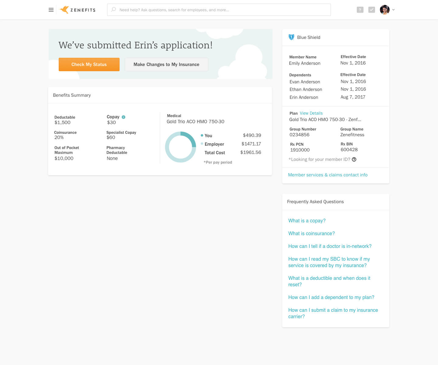Click the Blue Shield logo icon
Screen dimensions: 438x365
(291, 37)
